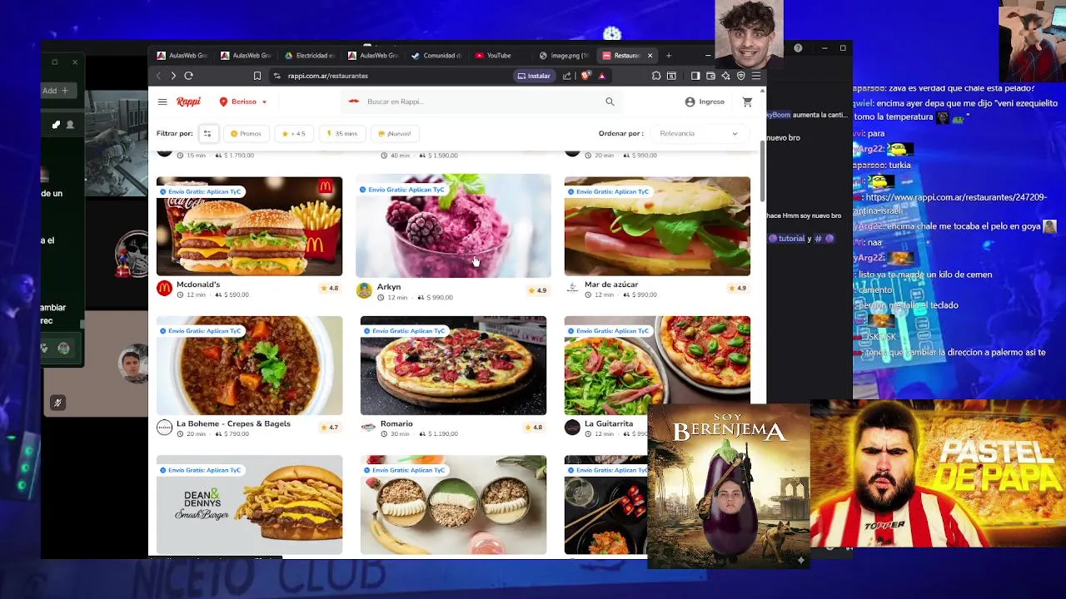1066x599 pixels.
Task: Open the Brave VPN icon
Action: (740, 76)
